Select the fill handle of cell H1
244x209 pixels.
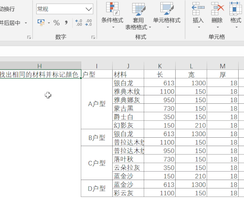[x=81, y=78]
